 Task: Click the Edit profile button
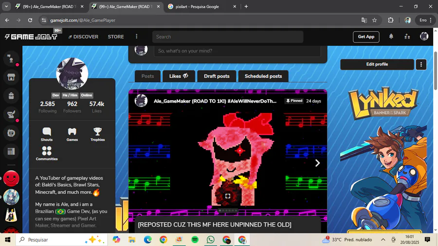point(377,65)
